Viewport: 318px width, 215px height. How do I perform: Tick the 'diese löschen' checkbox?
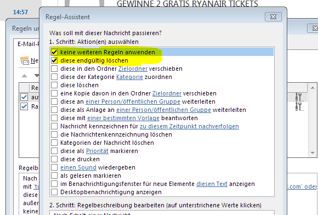point(54,85)
